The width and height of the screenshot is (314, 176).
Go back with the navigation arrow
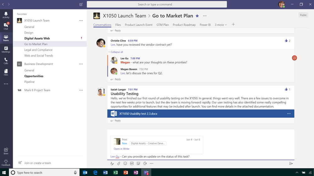[3, 4]
